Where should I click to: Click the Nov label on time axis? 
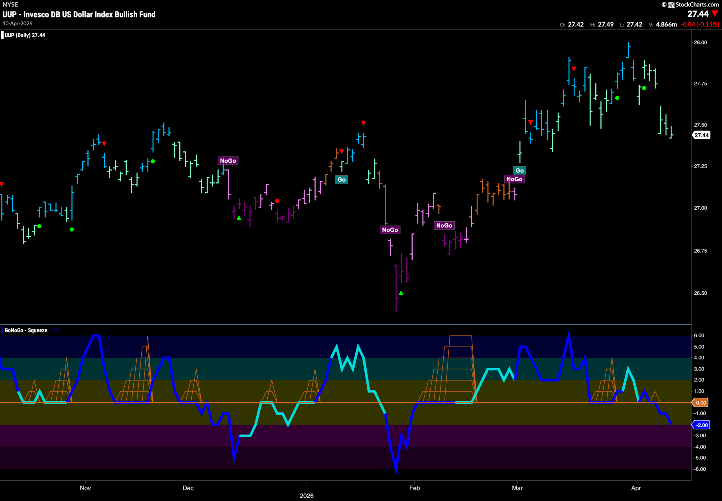point(85,488)
